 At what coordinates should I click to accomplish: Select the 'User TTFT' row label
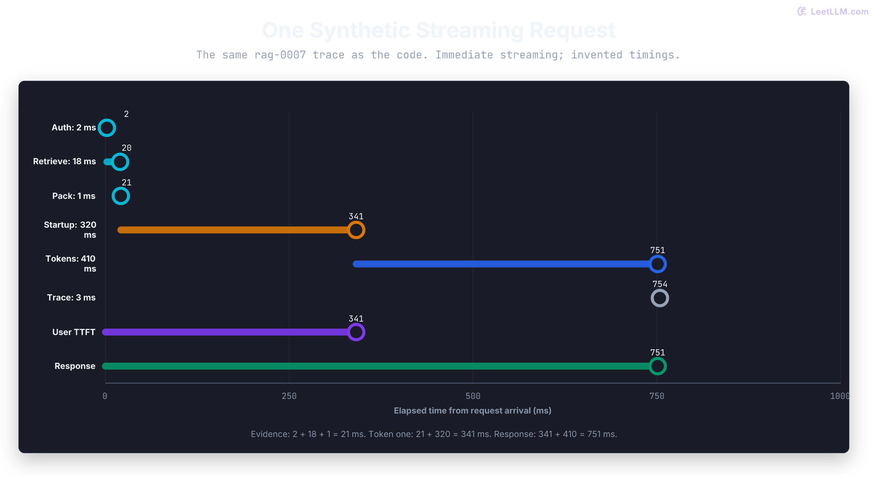74,332
